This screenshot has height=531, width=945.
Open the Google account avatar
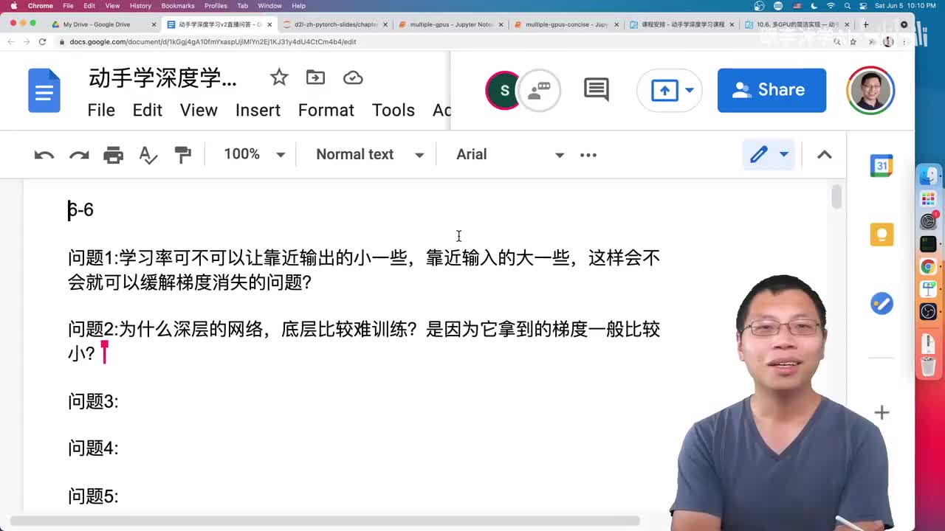click(871, 91)
